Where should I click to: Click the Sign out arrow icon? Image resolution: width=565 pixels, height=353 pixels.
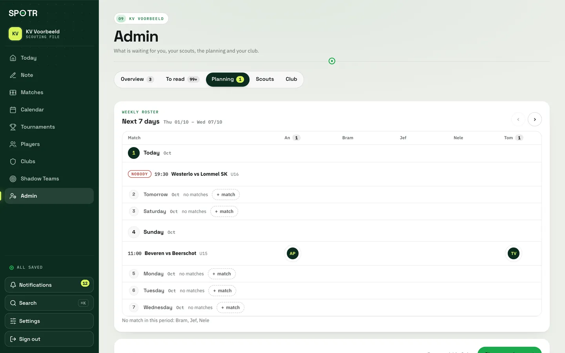[x=13, y=339]
